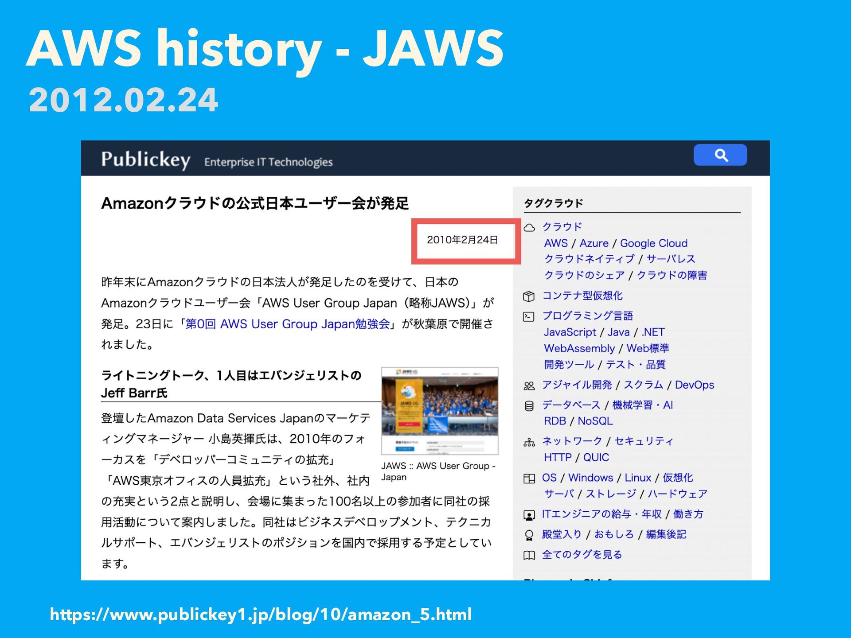Select the JavaScript tag link
The image size is (851, 638).
pyautogui.click(x=570, y=332)
